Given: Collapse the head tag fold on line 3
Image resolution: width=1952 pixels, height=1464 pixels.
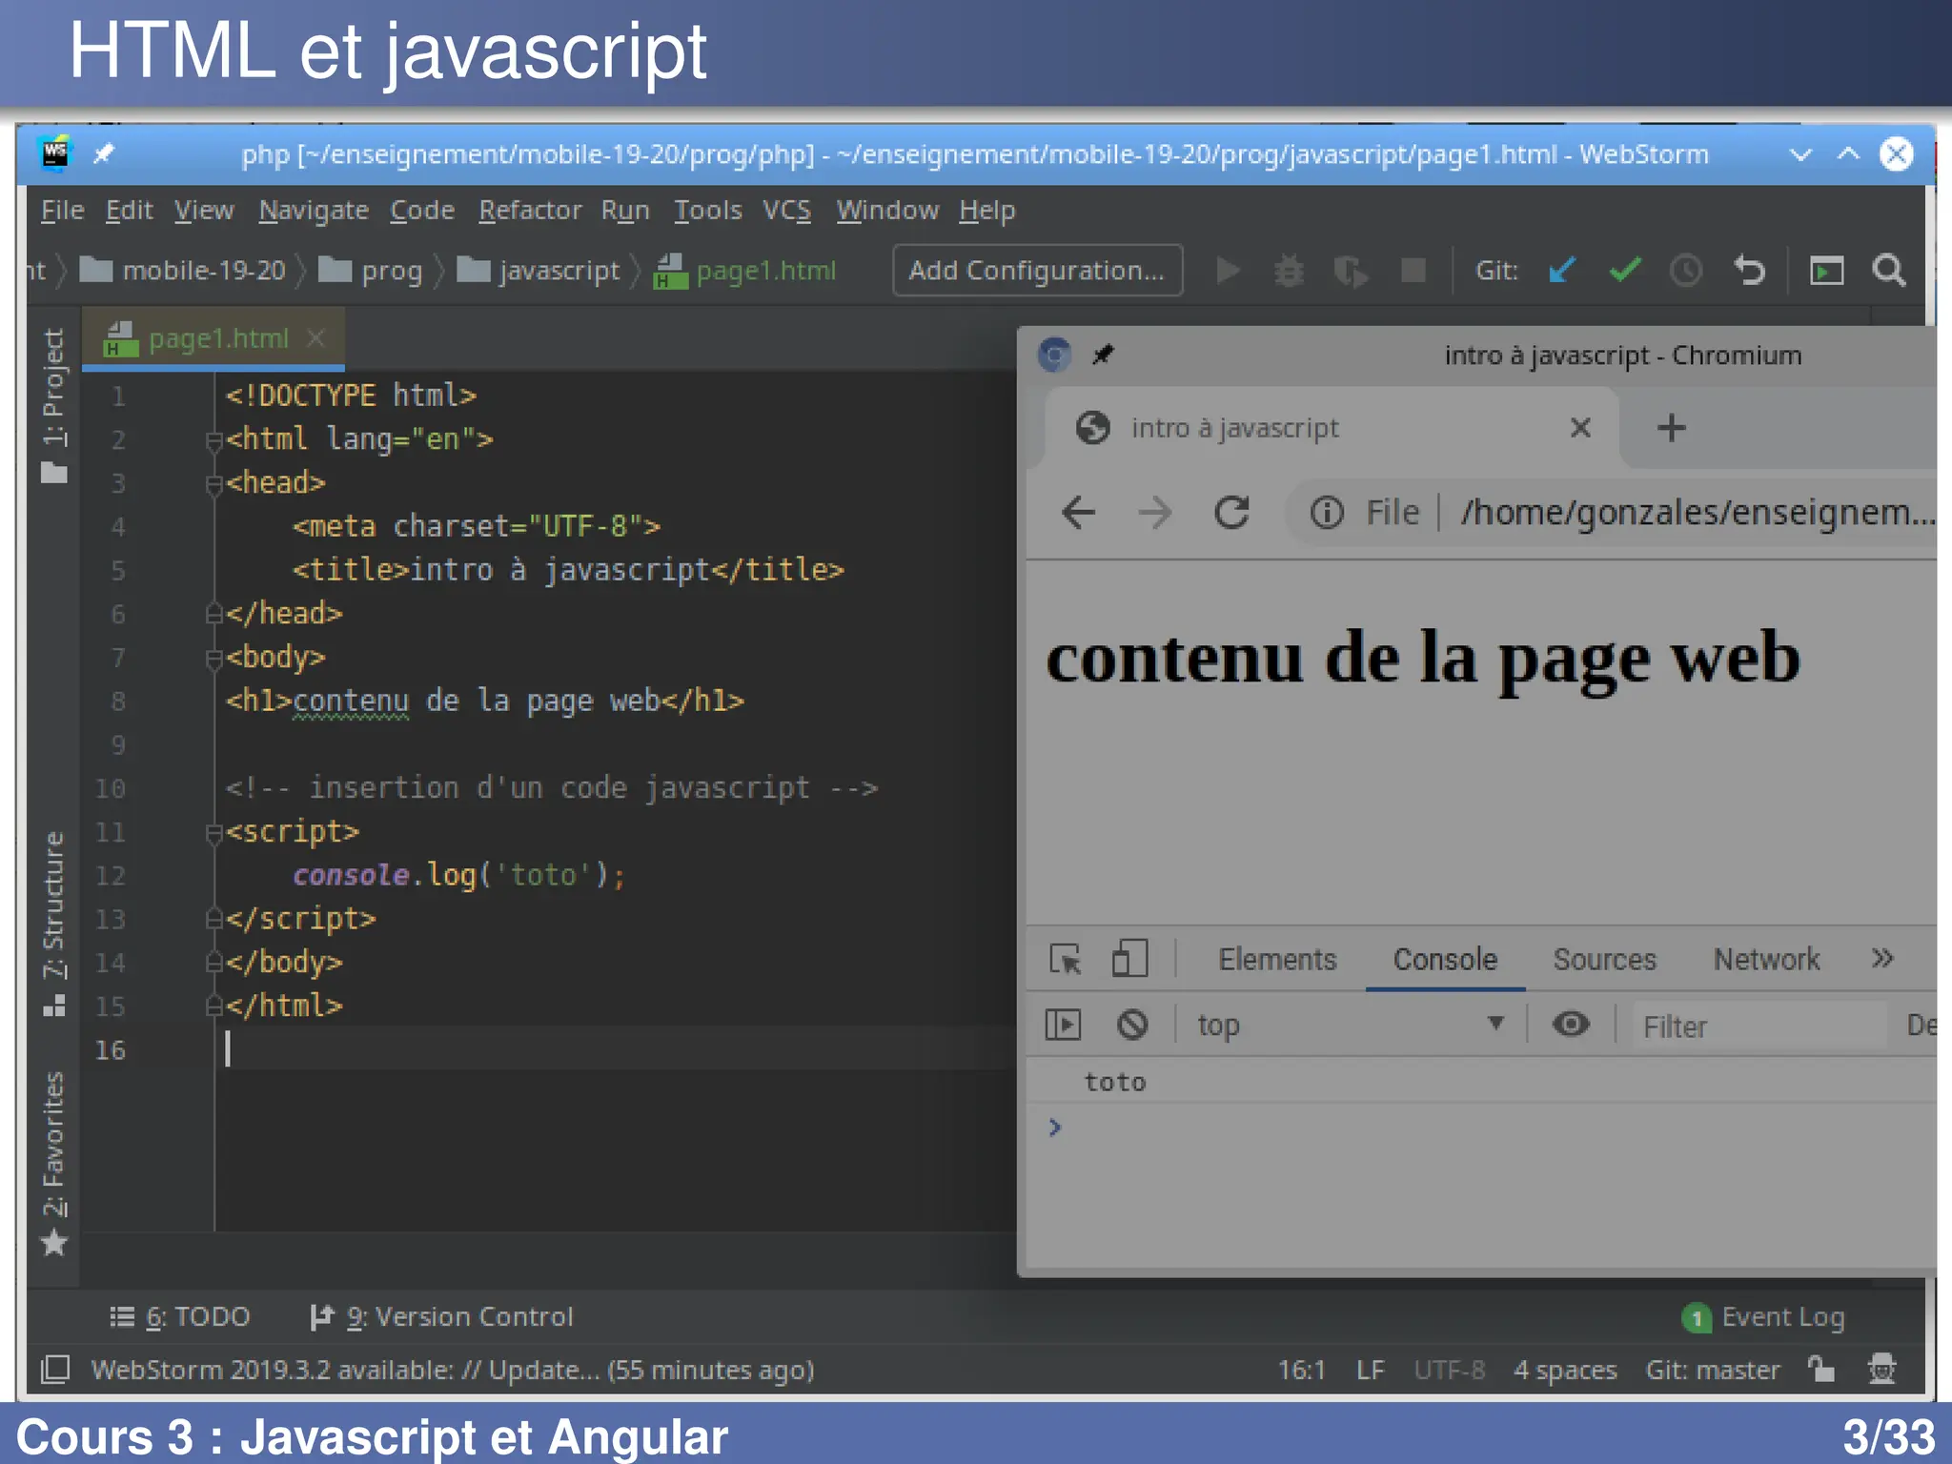Looking at the screenshot, I should pos(214,484).
